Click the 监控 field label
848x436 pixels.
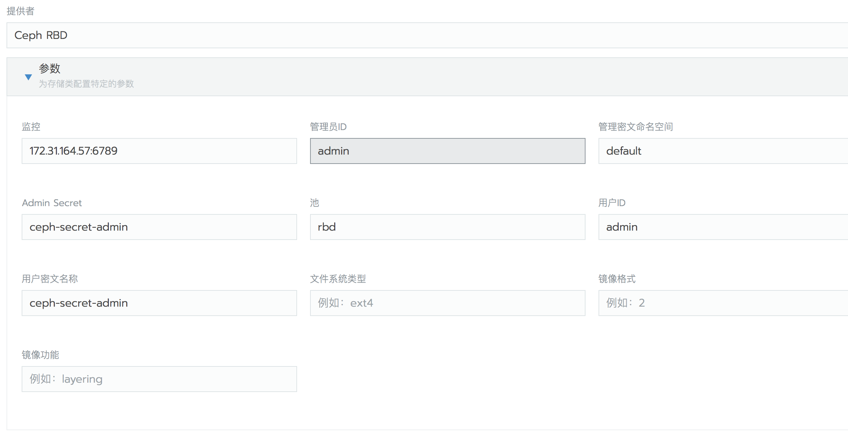(31, 126)
